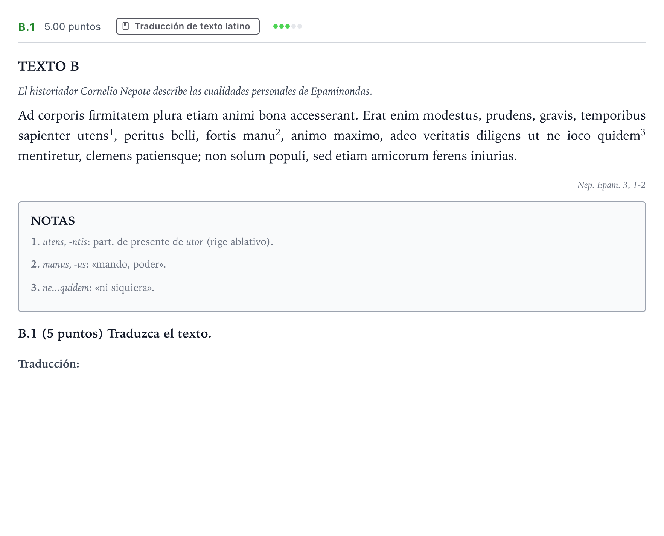Click the first green difficulty dot
Viewport: 664px width, 536px height.
[276, 26]
